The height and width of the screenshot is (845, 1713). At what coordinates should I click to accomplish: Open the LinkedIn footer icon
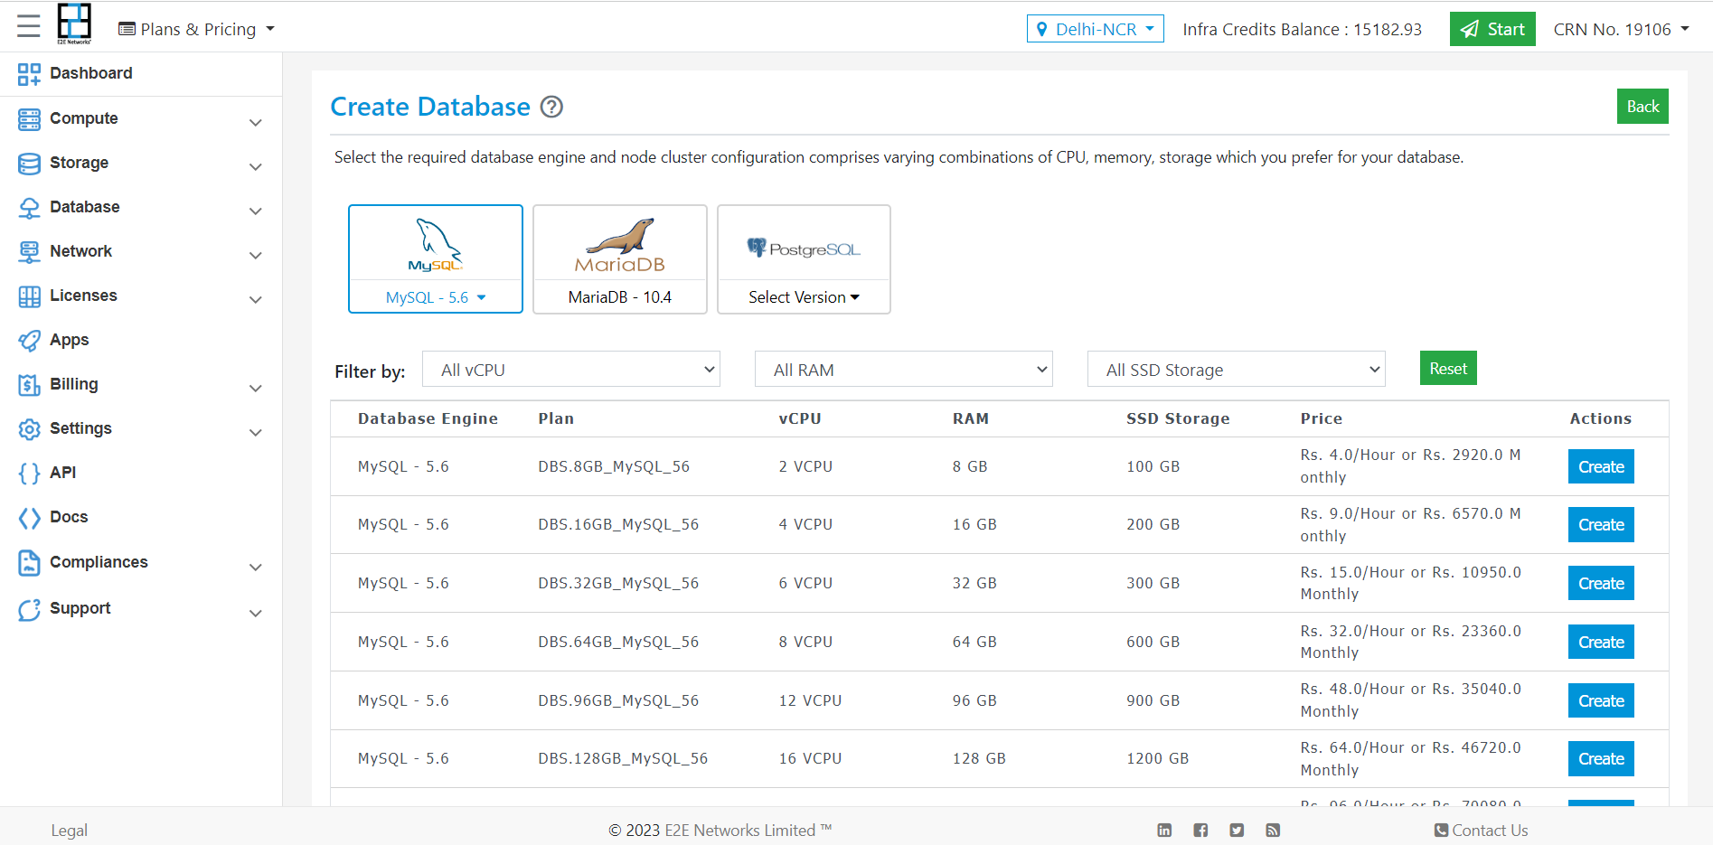click(x=1164, y=831)
